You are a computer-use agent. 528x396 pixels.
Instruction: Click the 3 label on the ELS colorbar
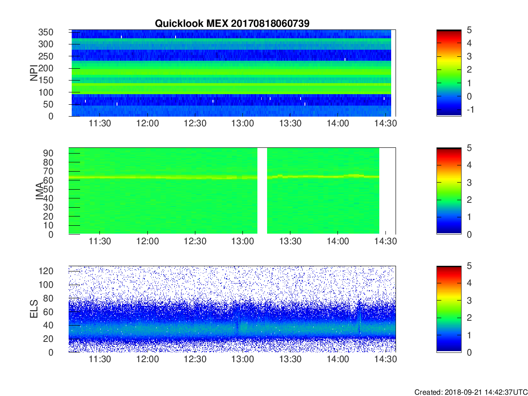point(469,301)
